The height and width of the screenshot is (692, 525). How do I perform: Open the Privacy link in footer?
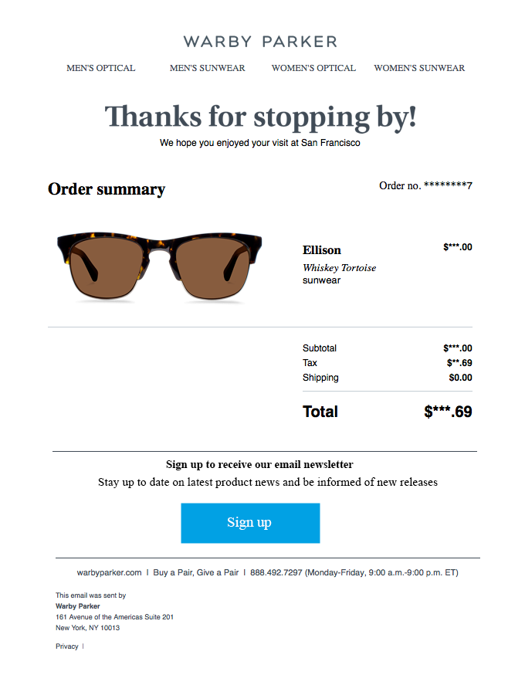point(66,646)
